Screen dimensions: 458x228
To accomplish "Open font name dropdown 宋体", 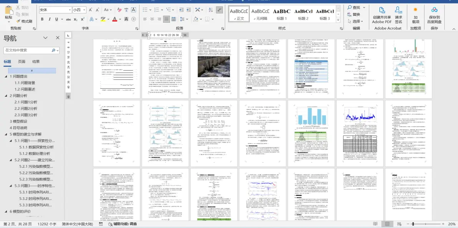I will [55, 10].
